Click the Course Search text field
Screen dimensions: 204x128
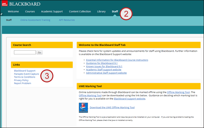click(25, 52)
